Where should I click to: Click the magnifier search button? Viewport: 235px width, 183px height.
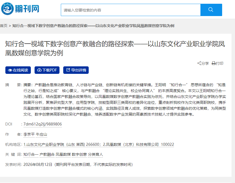click(x=211, y=10)
